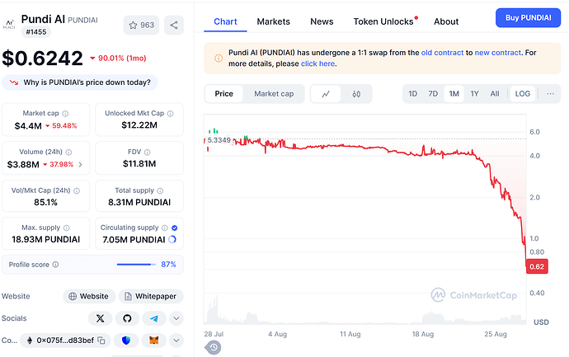The height and width of the screenshot is (357, 569).
Task: Follow the new contract link
Action: point(497,53)
